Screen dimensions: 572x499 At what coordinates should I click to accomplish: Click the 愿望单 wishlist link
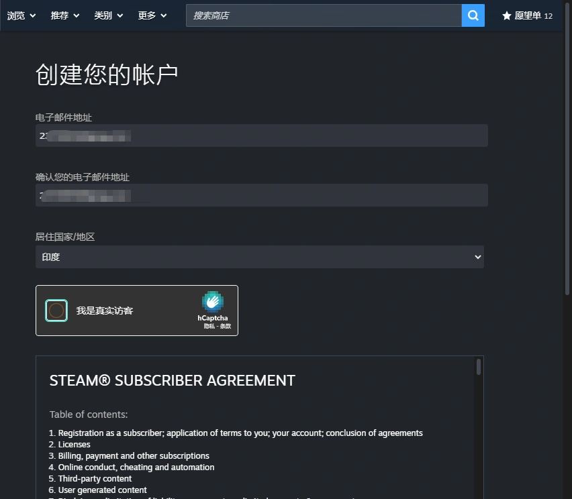527,15
